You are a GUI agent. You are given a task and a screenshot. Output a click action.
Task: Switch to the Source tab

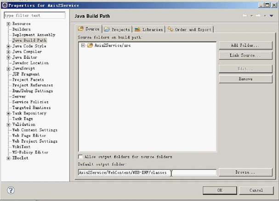click(x=89, y=29)
